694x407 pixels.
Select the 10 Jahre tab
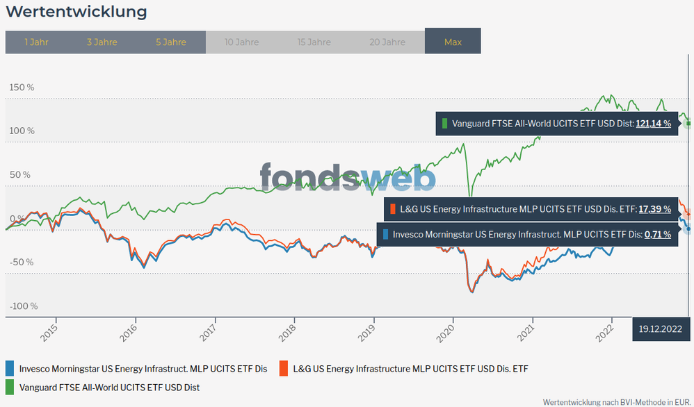coord(241,42)
